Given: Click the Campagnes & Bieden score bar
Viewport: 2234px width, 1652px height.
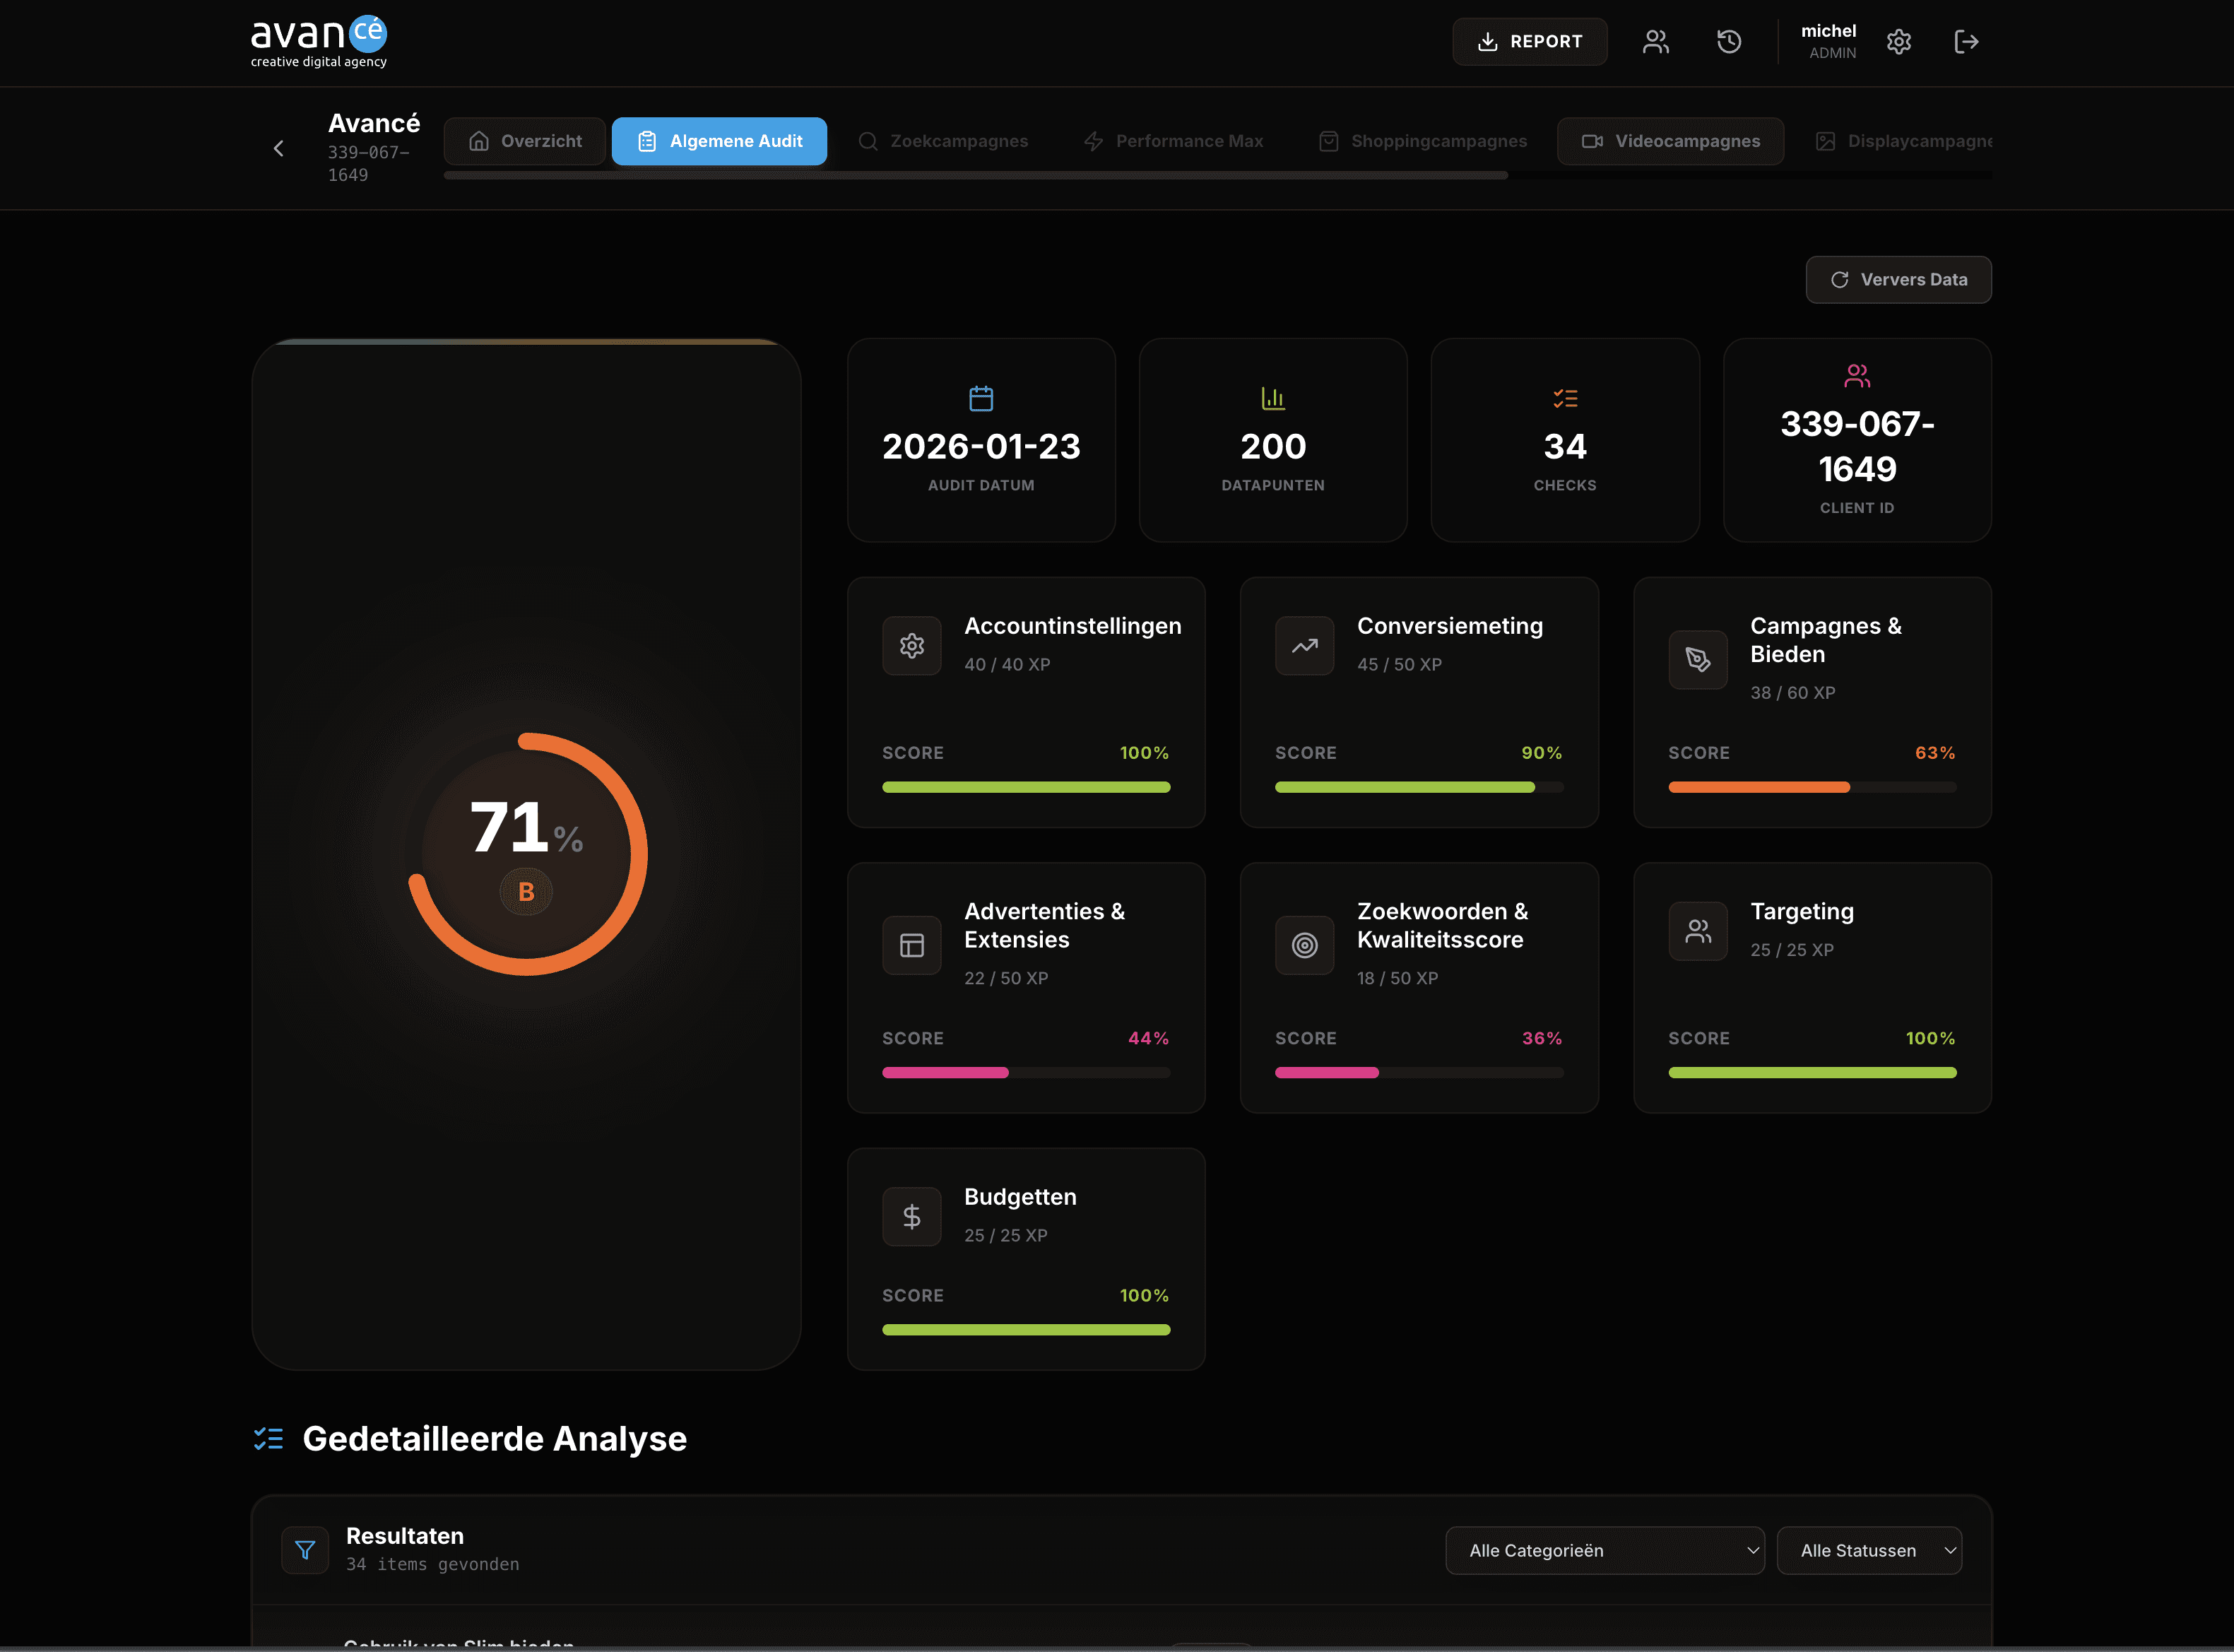Looking at the screenshot, I should click(1811, 787).
